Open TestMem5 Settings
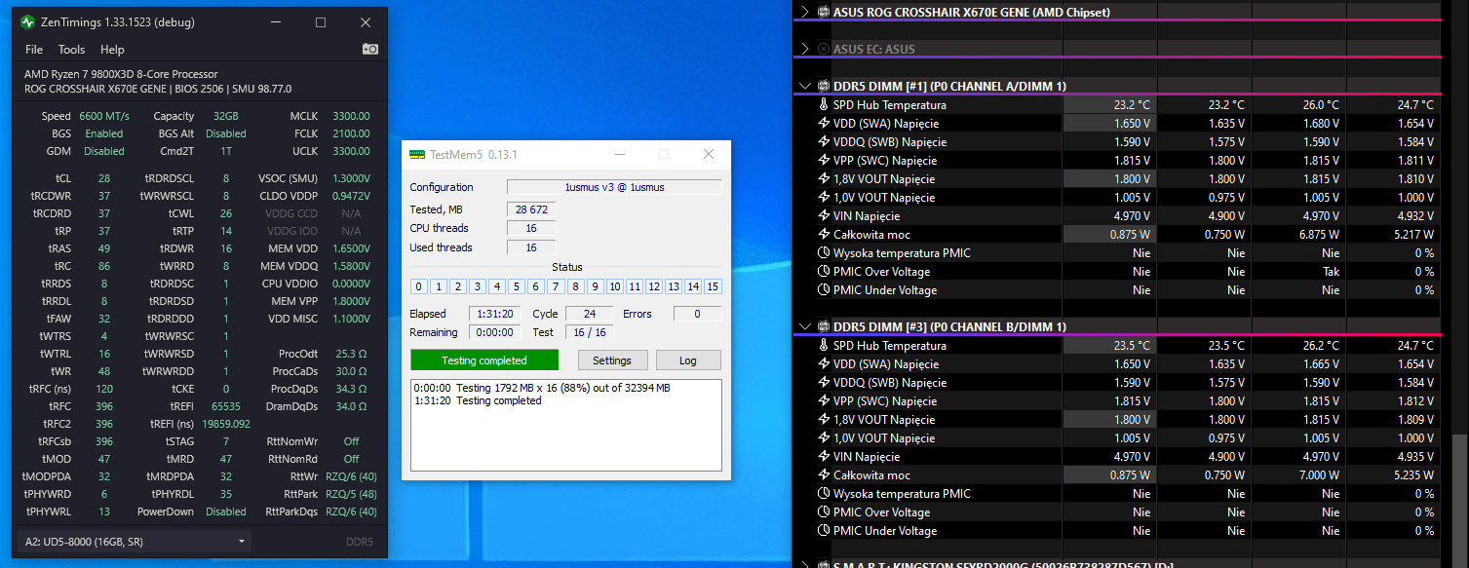Viewport: 1469px width, 568px height. coord(612,360)
